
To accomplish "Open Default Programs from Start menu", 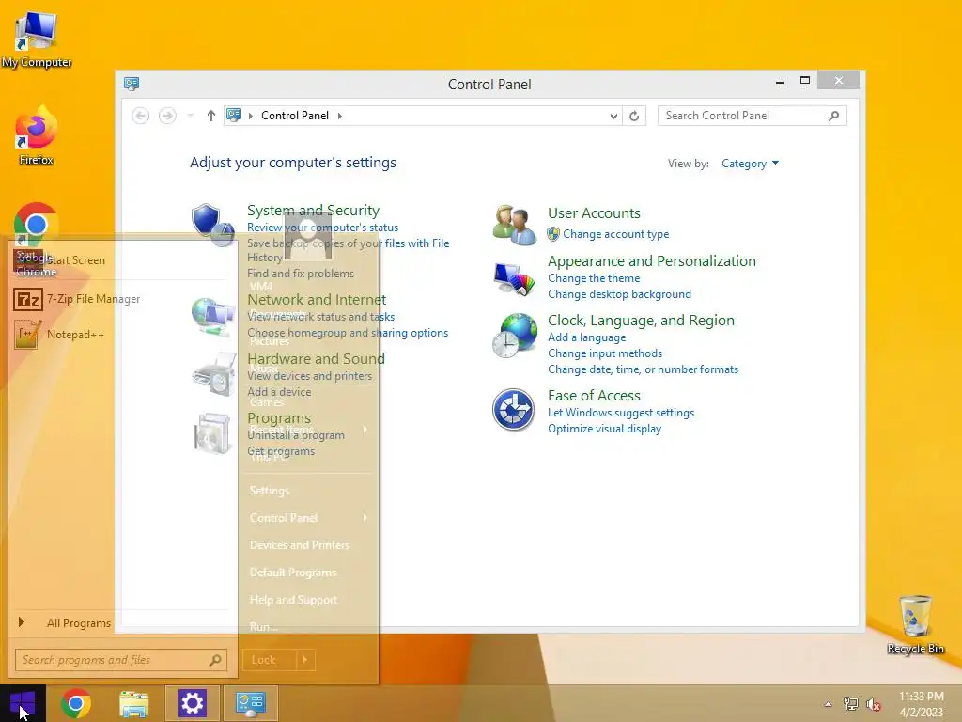I will pos(293,573).
